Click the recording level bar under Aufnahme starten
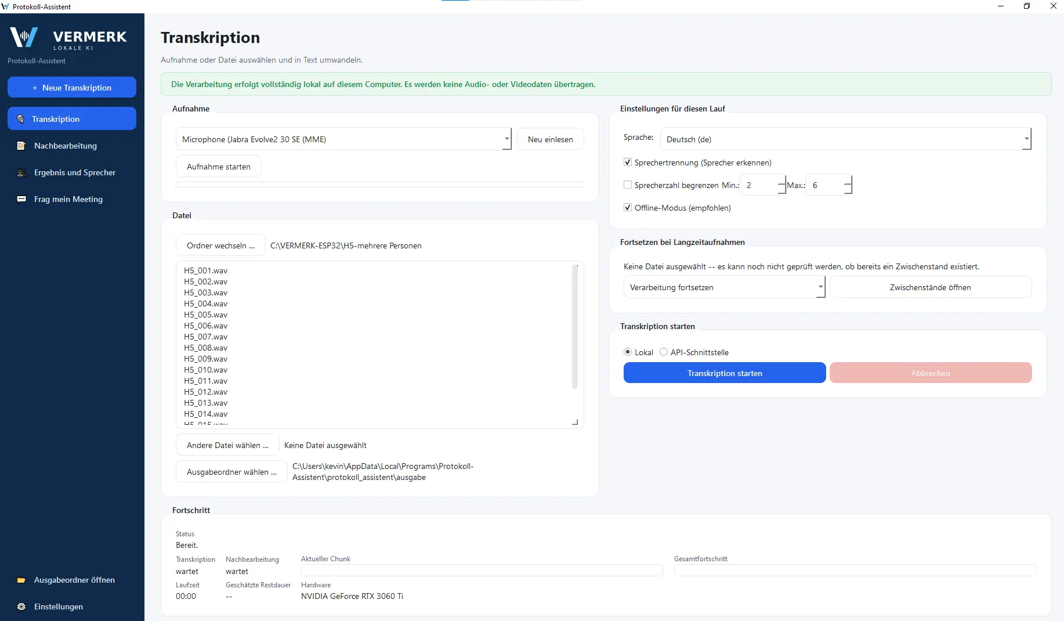The height and width of the screenshot is (621, 1064). [380, 185]
